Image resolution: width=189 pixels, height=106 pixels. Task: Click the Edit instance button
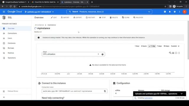(54, 18)
